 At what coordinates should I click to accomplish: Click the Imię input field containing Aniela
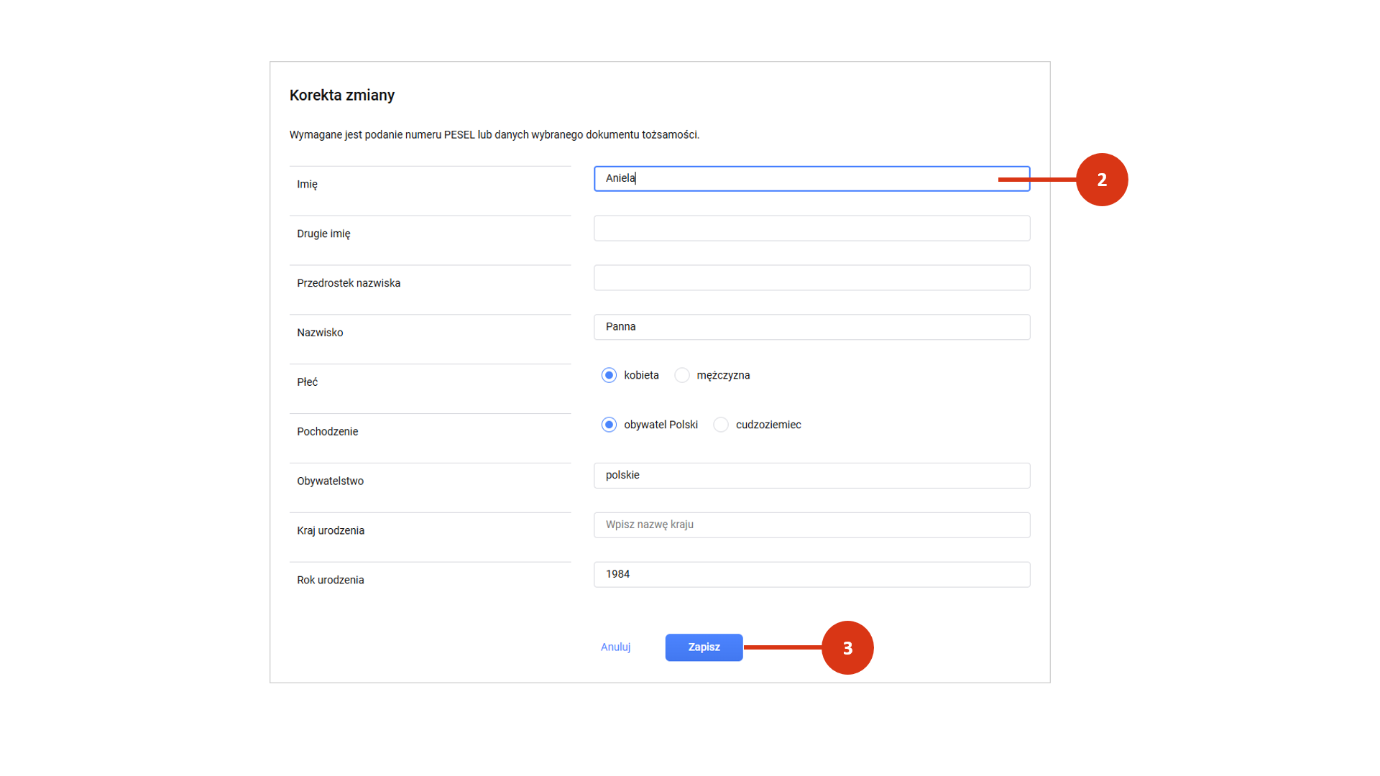pyautogui.click(x=811, y=179)
